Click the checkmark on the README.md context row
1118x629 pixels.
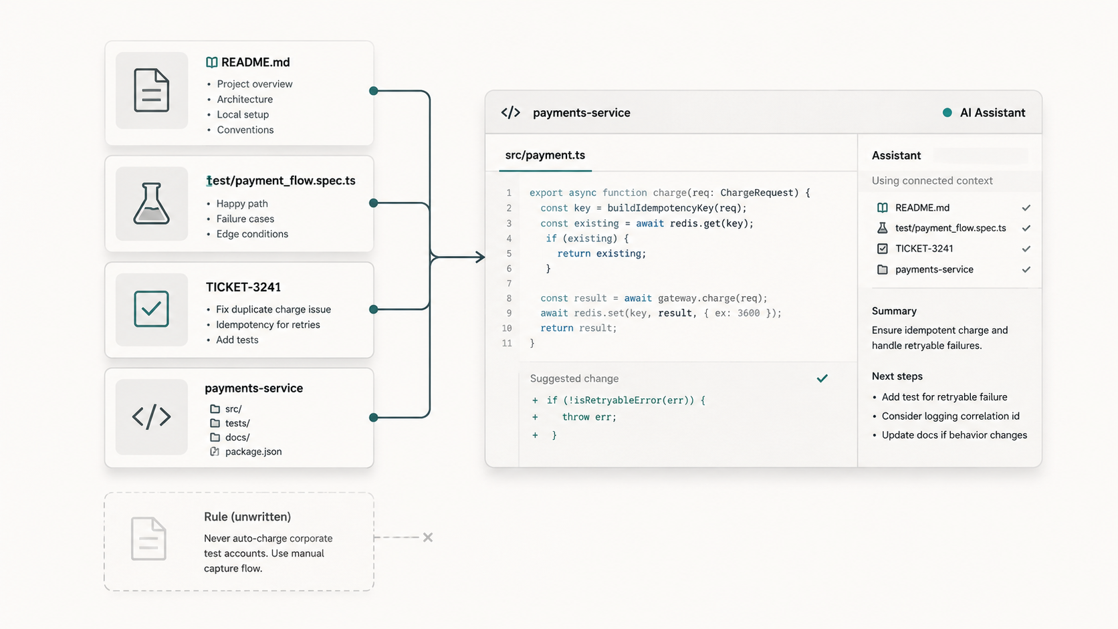point(1026,208)
